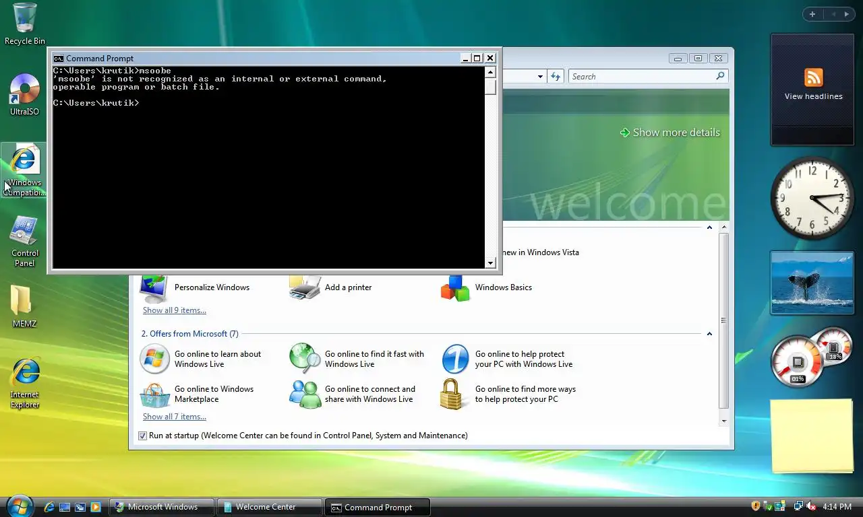Click Show all 7 items link

(x=175, y=417)
